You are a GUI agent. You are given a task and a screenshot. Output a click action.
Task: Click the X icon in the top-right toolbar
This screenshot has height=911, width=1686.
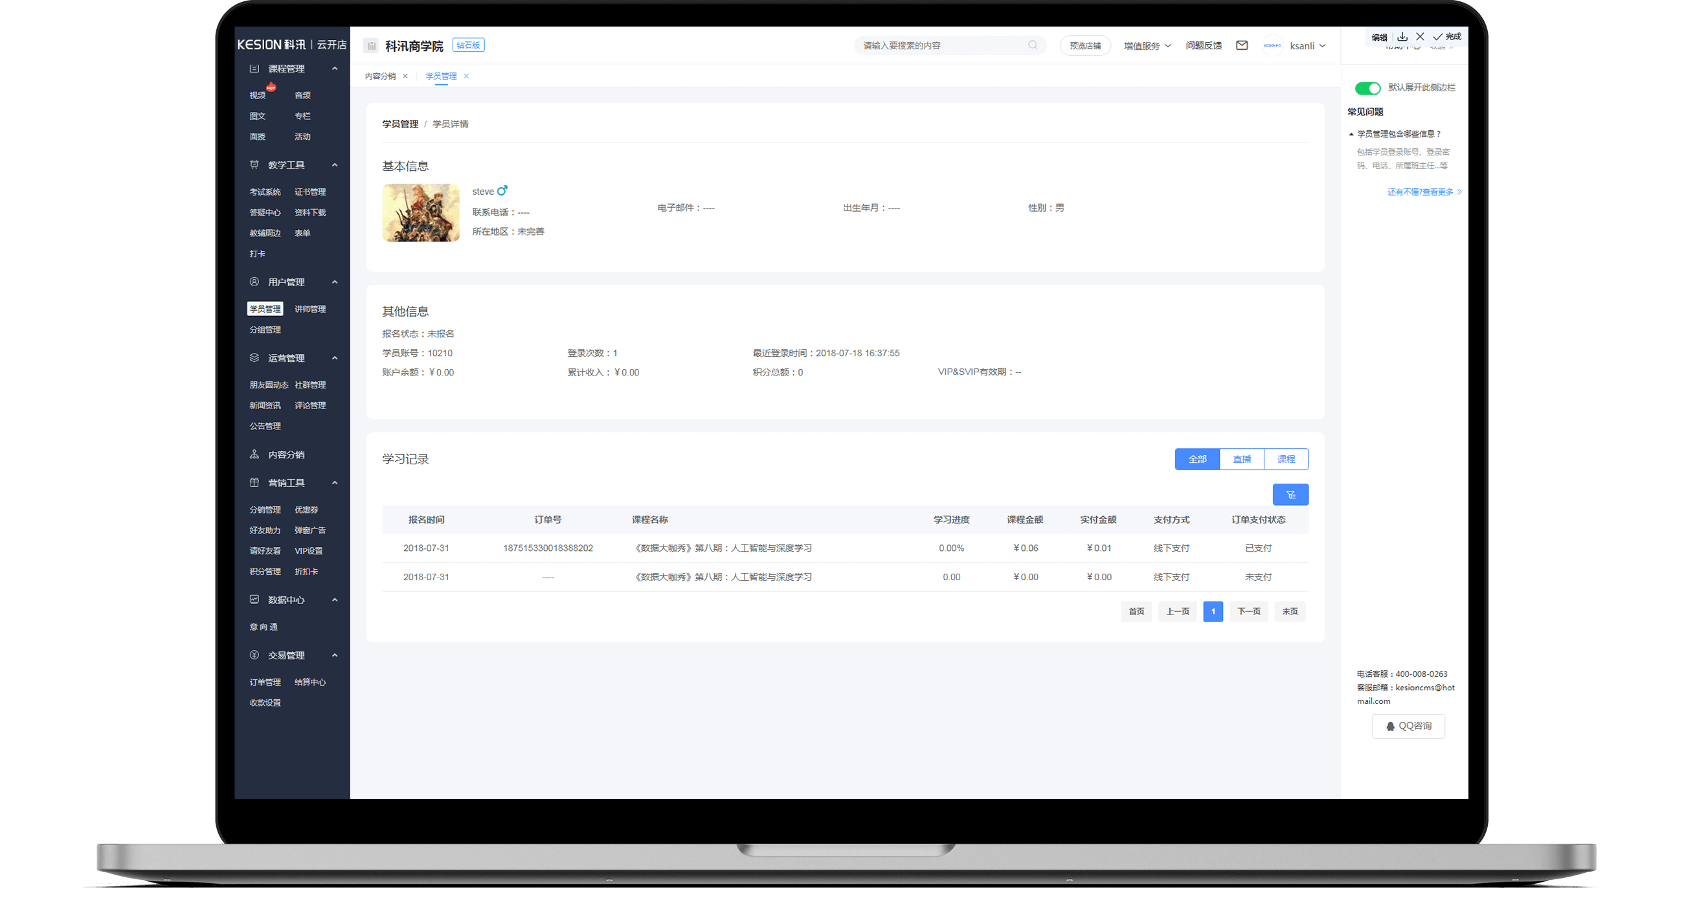1420,37
